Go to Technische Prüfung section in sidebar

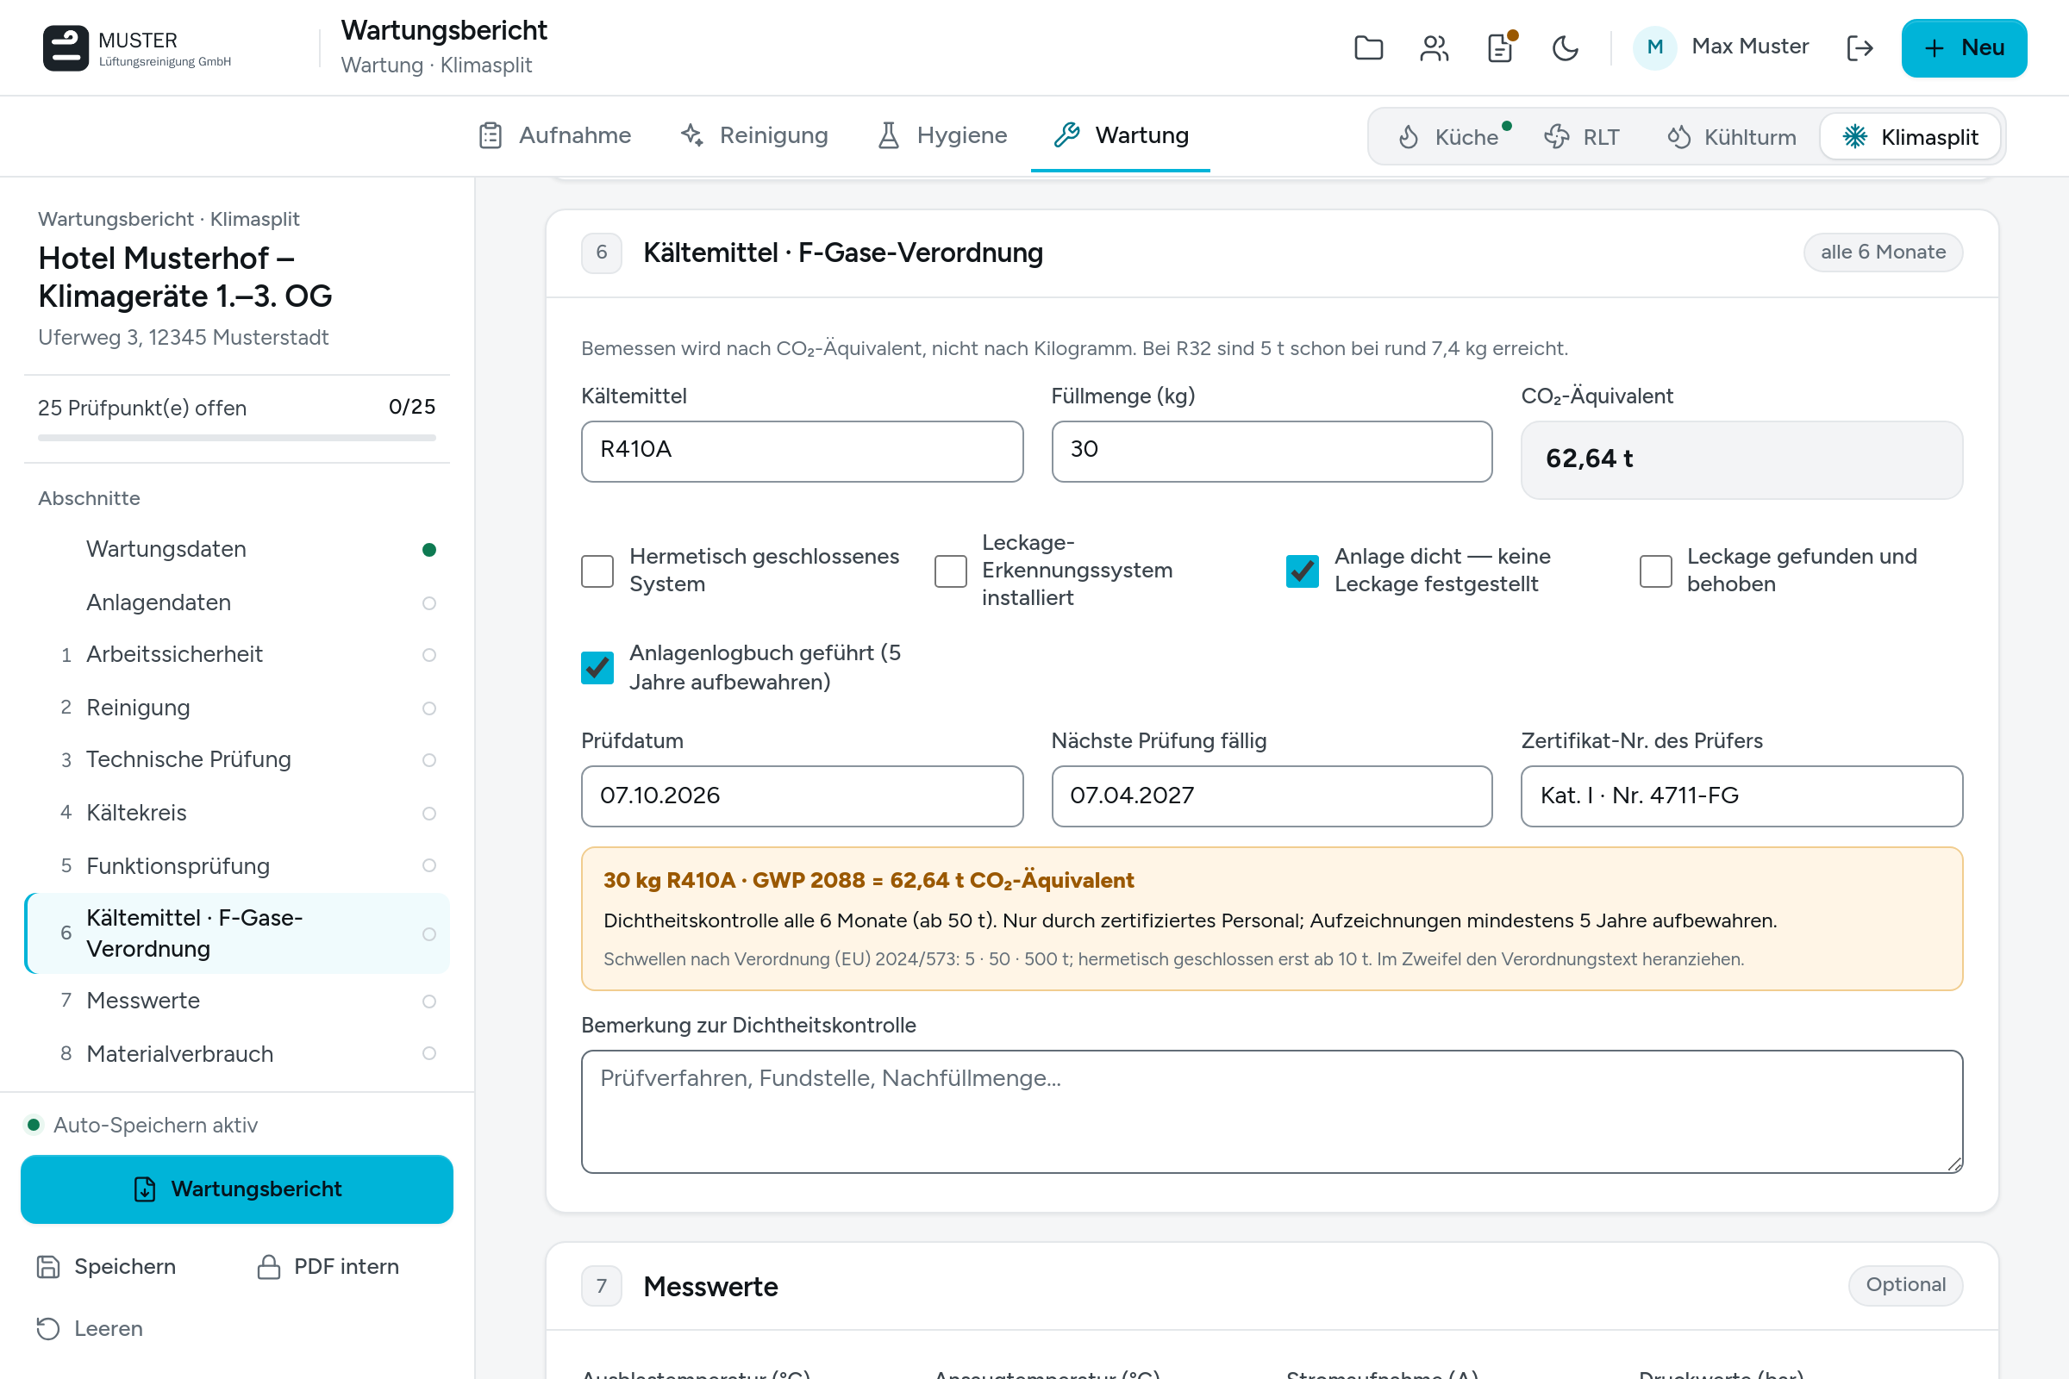point(238,760)
